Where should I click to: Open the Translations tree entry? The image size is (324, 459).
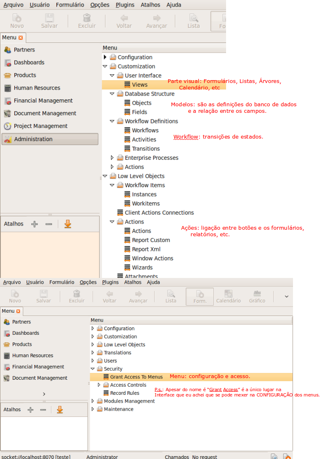(118, 353)
